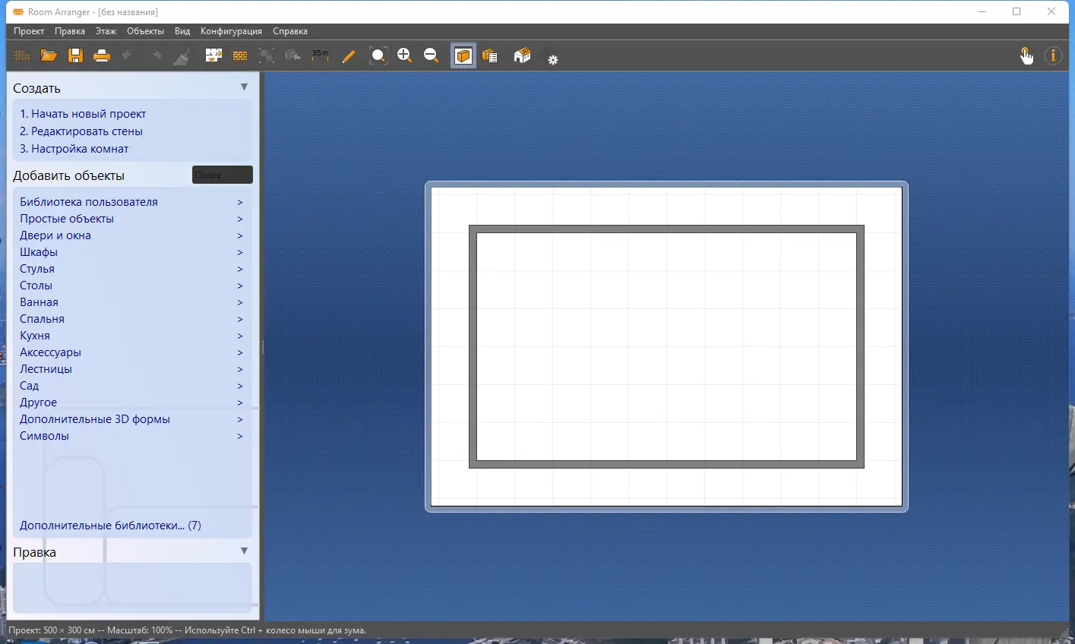Click the gear settings icon in toolbar

click(x=552, y=59)
